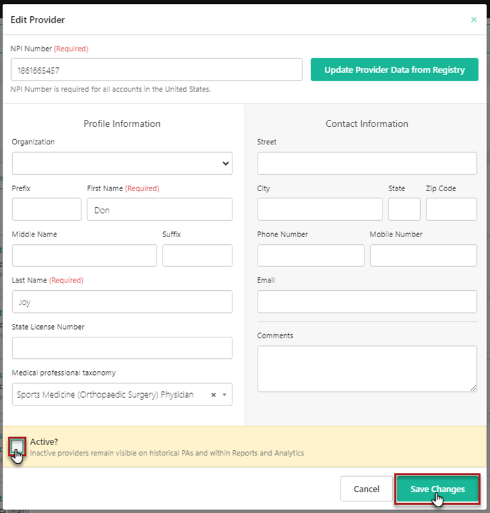Click inside the Comments text area

tap(366, 369)
